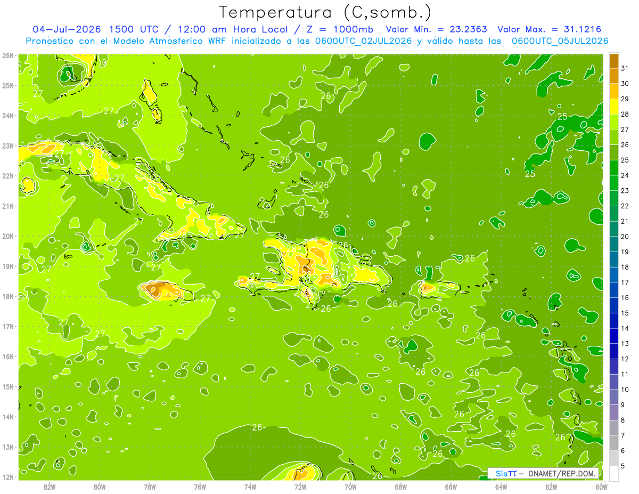The image size is (639, 494).
Task: Click the 25N latitude axis label
Action: pyautogui.click(x=8, y=85)
